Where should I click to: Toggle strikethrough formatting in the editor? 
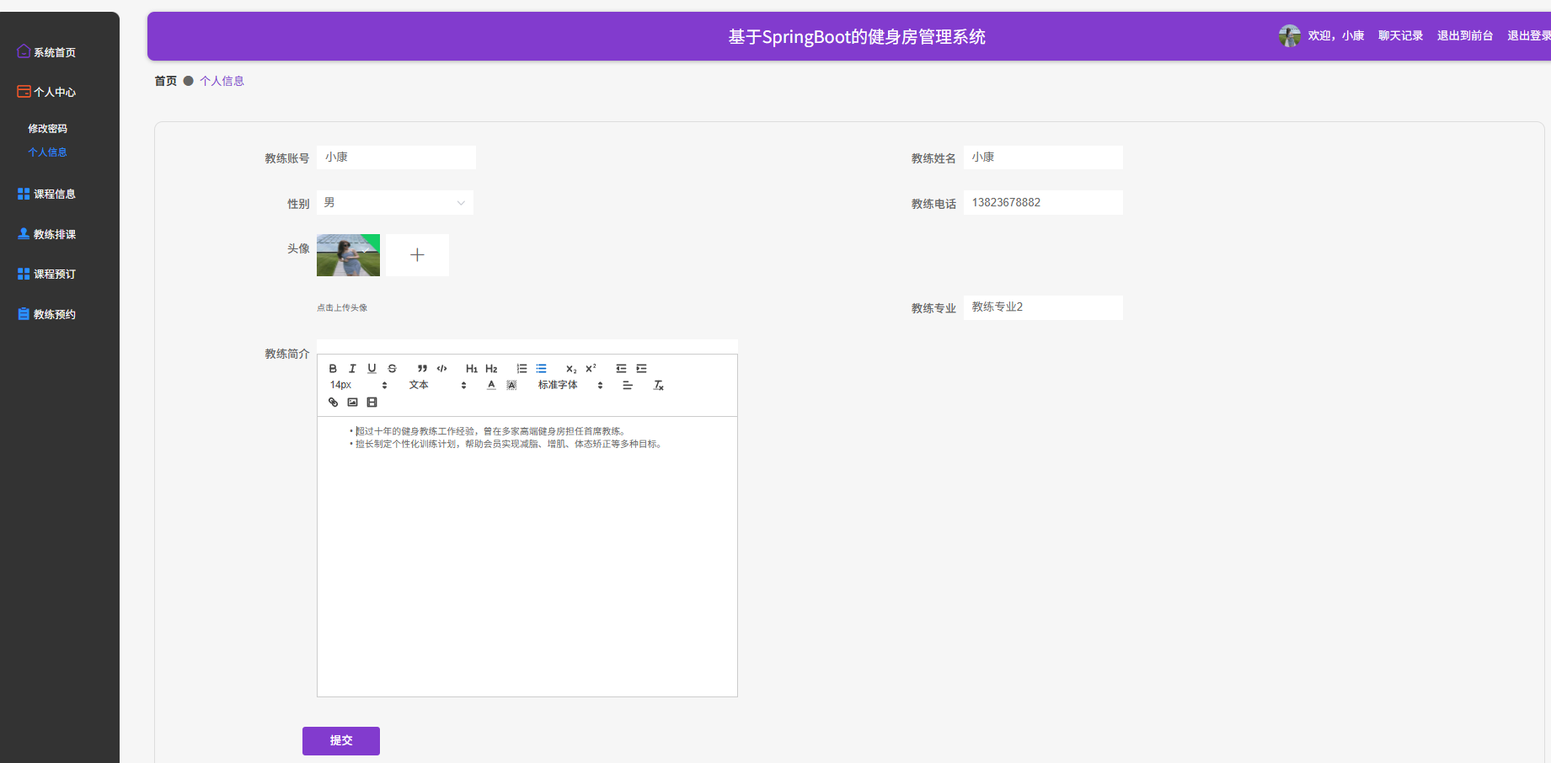point(392,369)
